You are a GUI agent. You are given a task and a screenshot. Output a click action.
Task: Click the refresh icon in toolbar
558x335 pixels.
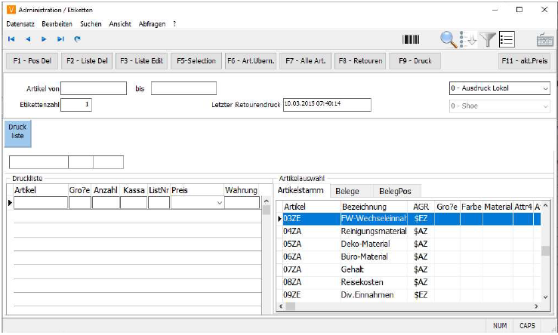pos(77,39)
